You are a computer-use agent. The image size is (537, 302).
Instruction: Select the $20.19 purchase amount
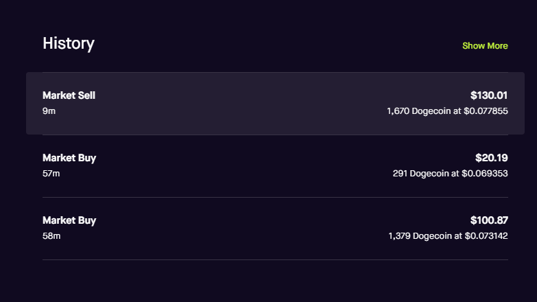pos(491,158)
